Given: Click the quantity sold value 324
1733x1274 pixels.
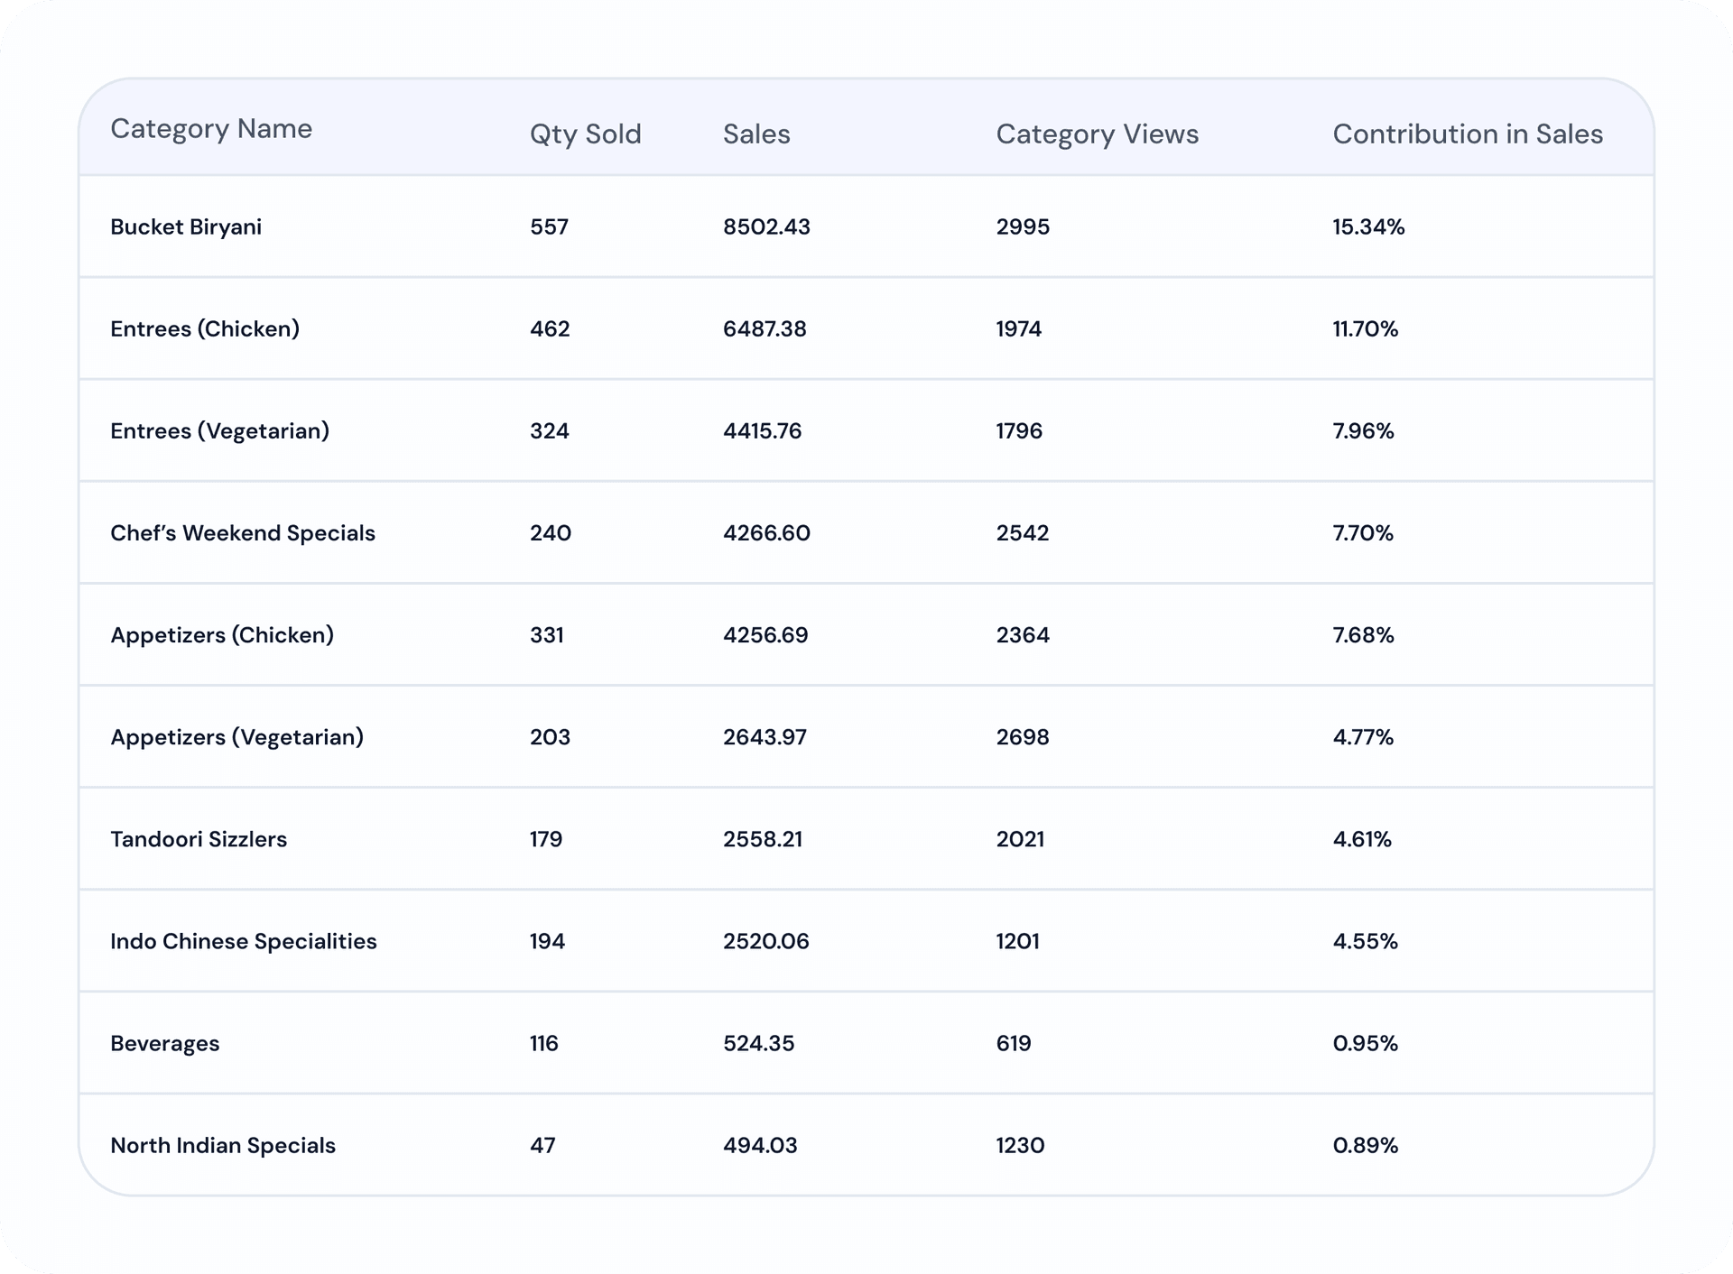Looking at the screenshot, I should pos(549,430).
